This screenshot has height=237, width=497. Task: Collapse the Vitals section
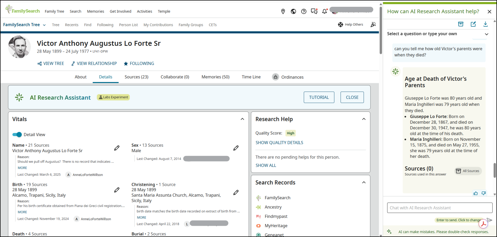[242, 119]
